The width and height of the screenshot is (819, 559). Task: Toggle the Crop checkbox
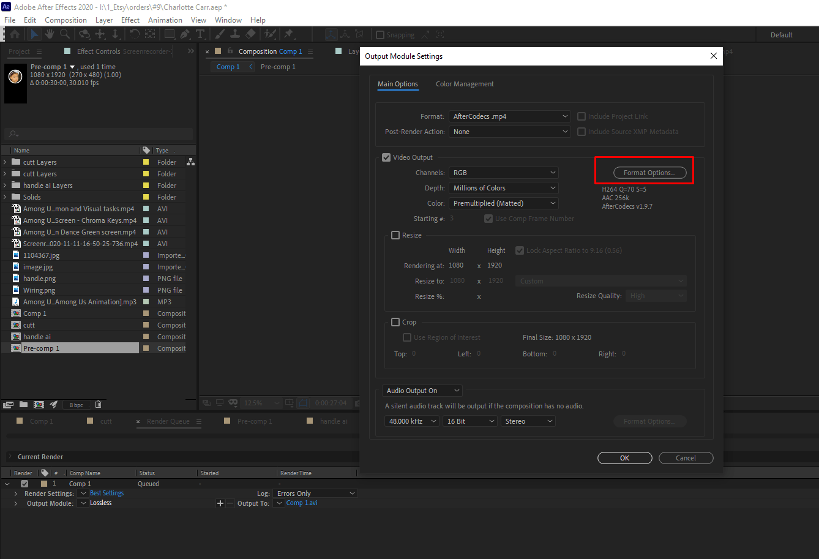[x=395, y=321]
